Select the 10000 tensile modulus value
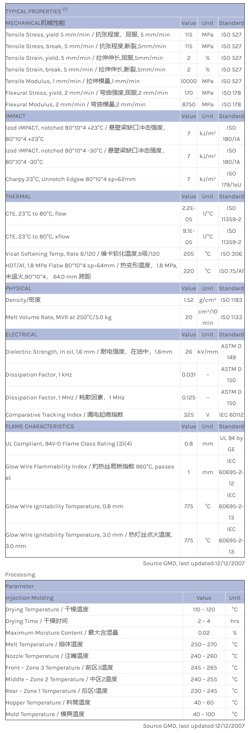This screenshot has height=733, width=248. (188, 81)
